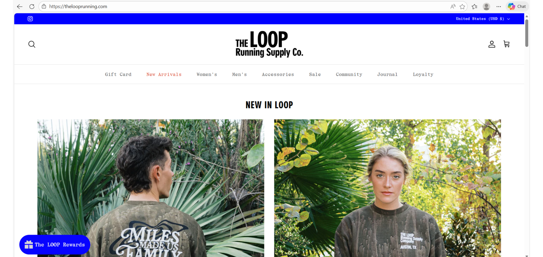Go back with browser back arrow

pos(20,6)
